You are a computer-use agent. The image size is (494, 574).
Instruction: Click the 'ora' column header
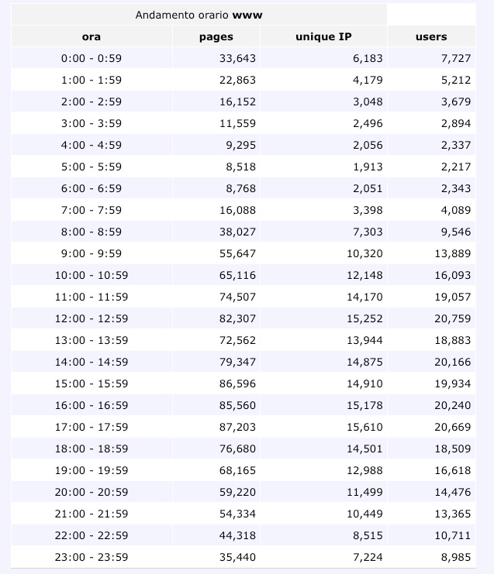92,36
